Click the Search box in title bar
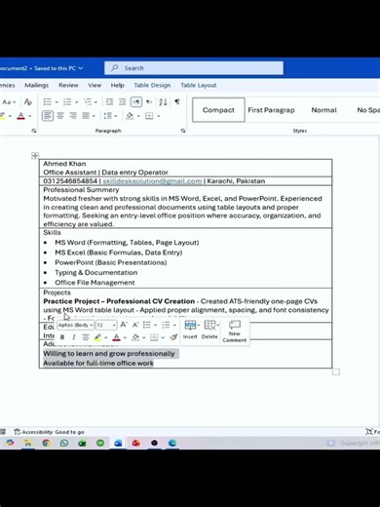This screenshot has height=507, width=380. coord(194,68)
